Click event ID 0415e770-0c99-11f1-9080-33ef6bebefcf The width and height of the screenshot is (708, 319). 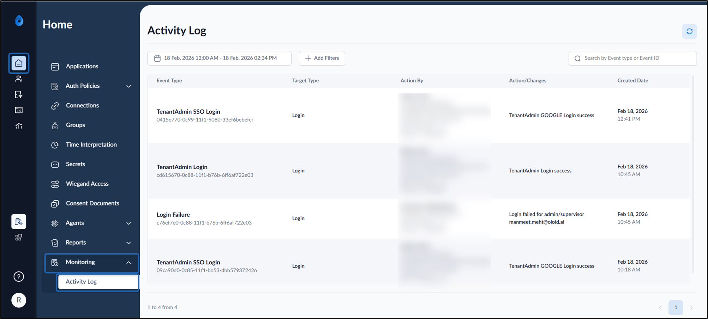205,120
